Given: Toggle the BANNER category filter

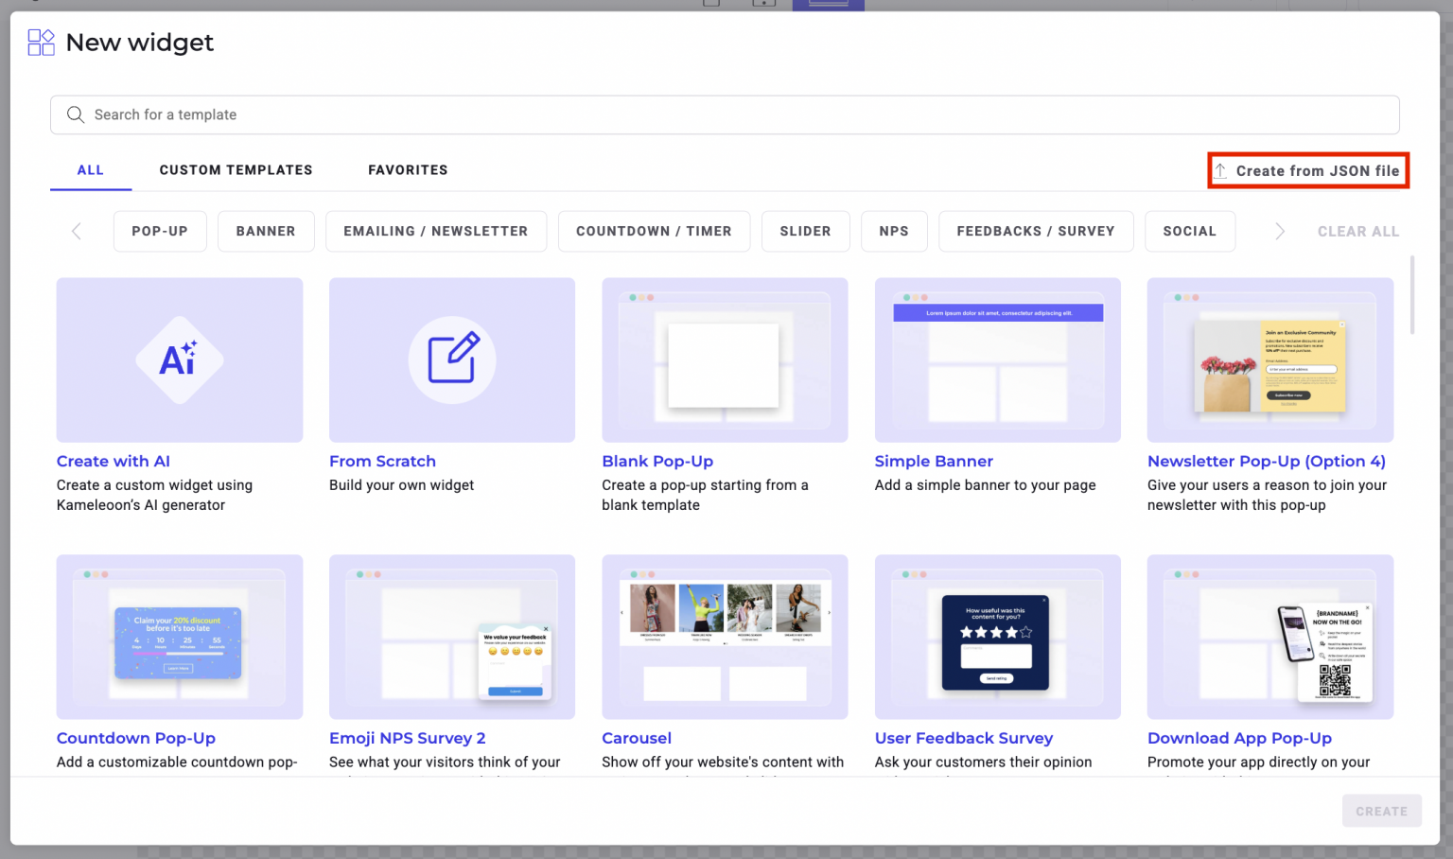Looking at the screenshot, I should 266,231.
